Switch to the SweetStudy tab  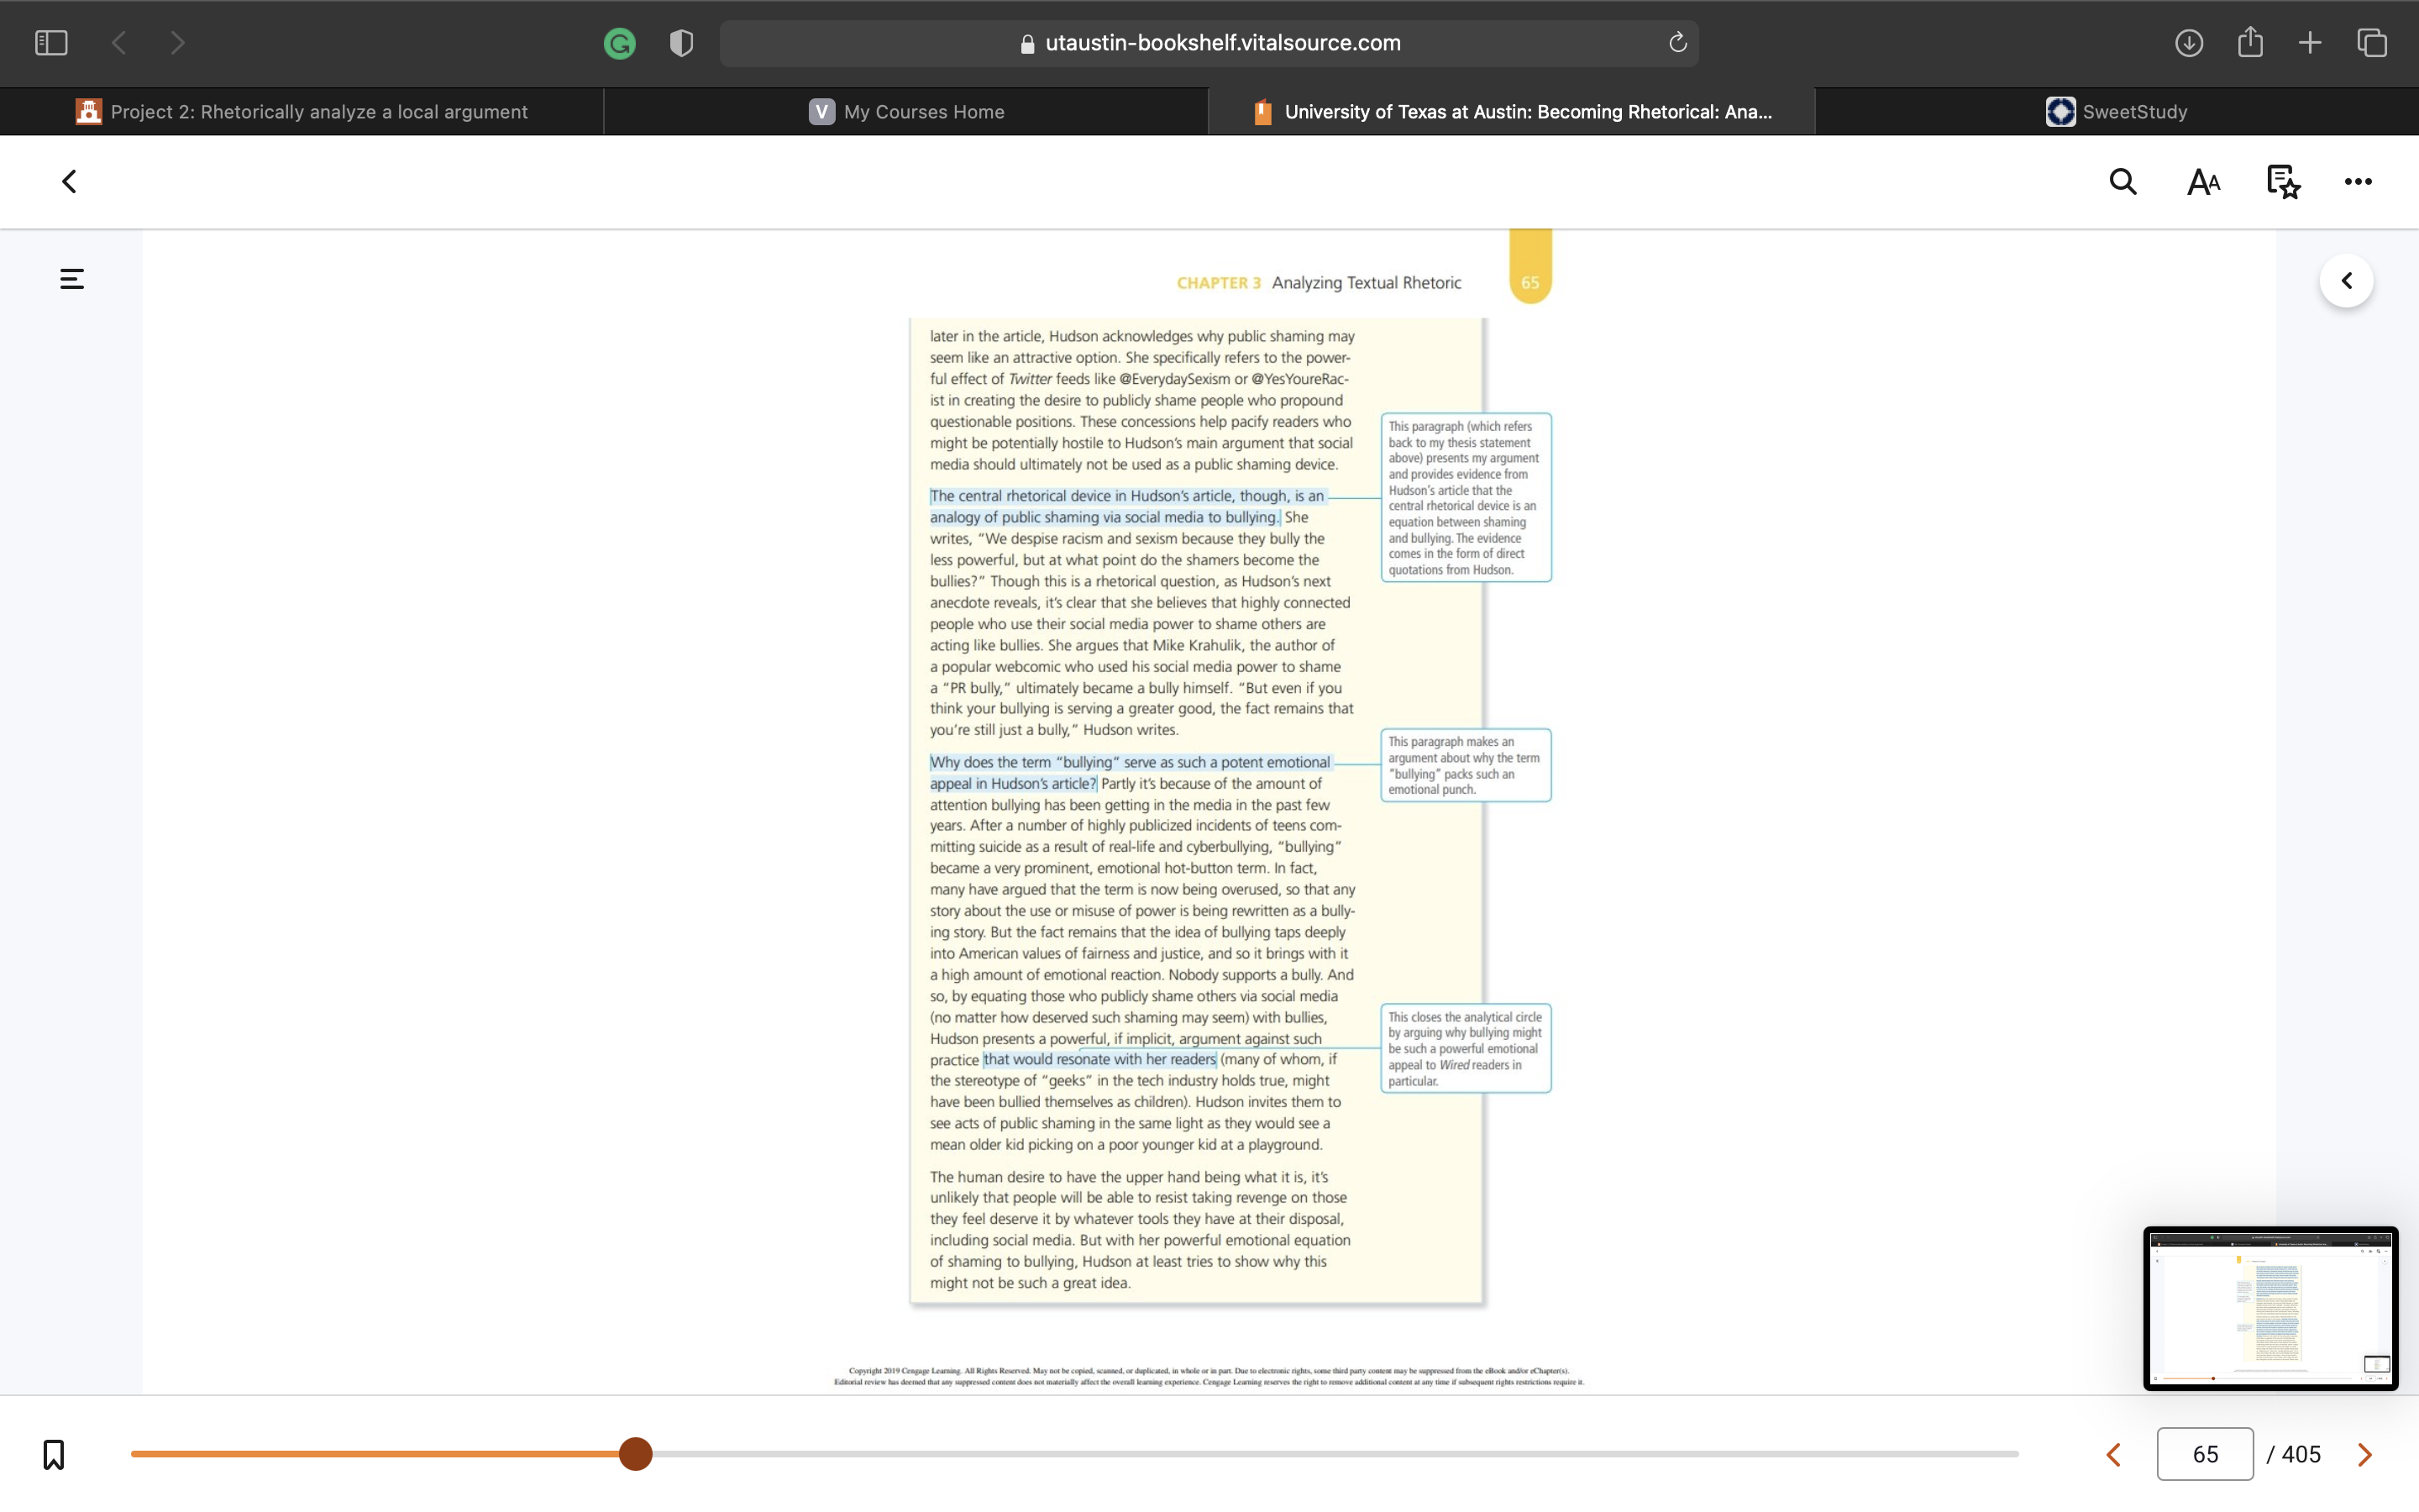[x=2117, y=112]
